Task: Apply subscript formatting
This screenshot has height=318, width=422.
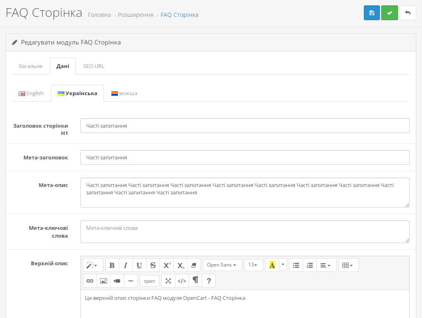Action: (x=181, y=265)
